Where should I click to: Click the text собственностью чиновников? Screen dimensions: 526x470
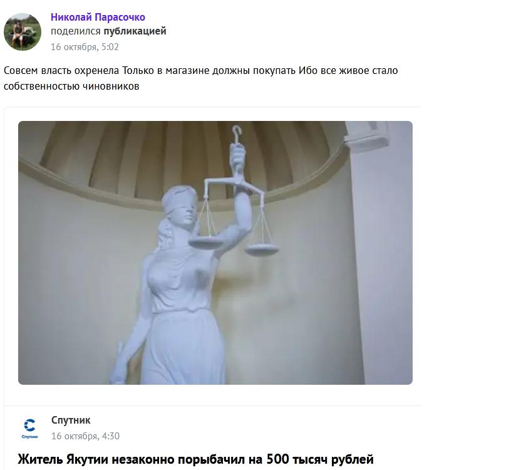point(71,86)
